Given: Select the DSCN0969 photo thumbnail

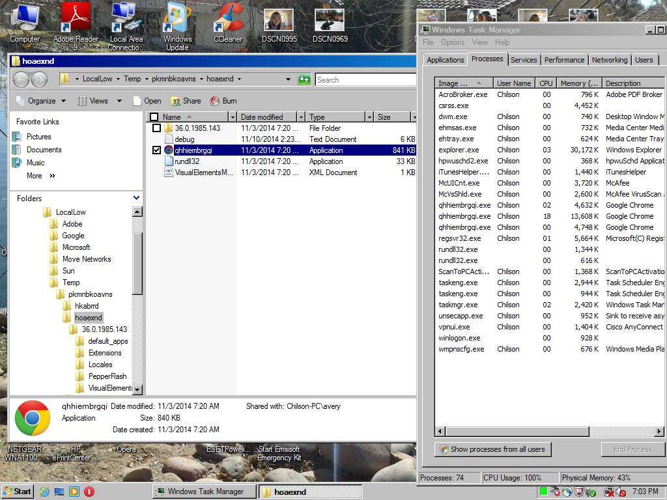Looking at the screenshot, I should tap(330, 25).
